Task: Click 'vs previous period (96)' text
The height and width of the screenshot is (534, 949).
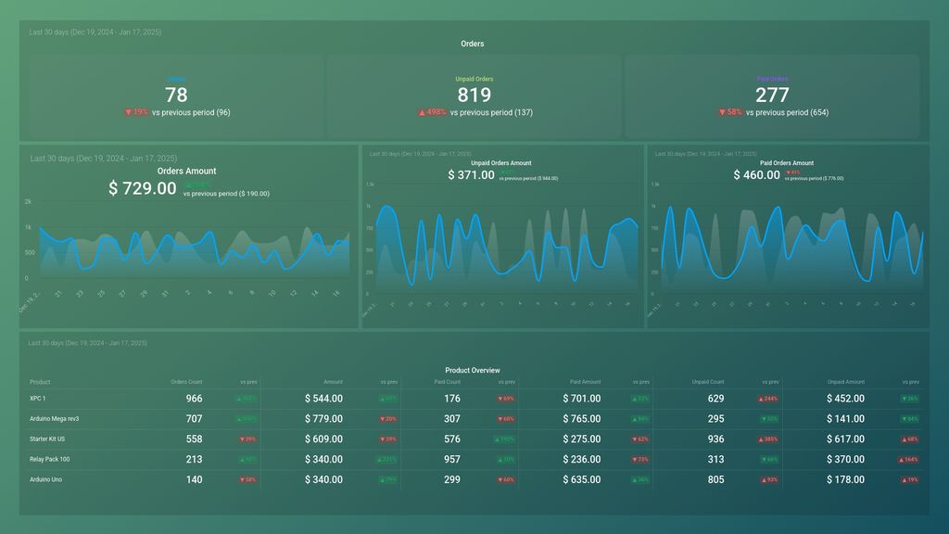Action: (191, 112)
